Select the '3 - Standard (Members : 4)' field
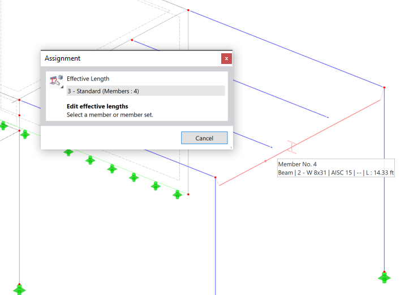The height and width of the screenshot is (295, 413). (145, 91)
